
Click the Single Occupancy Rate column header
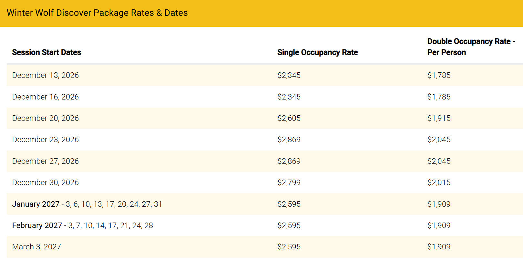click(x=317, y=52)
